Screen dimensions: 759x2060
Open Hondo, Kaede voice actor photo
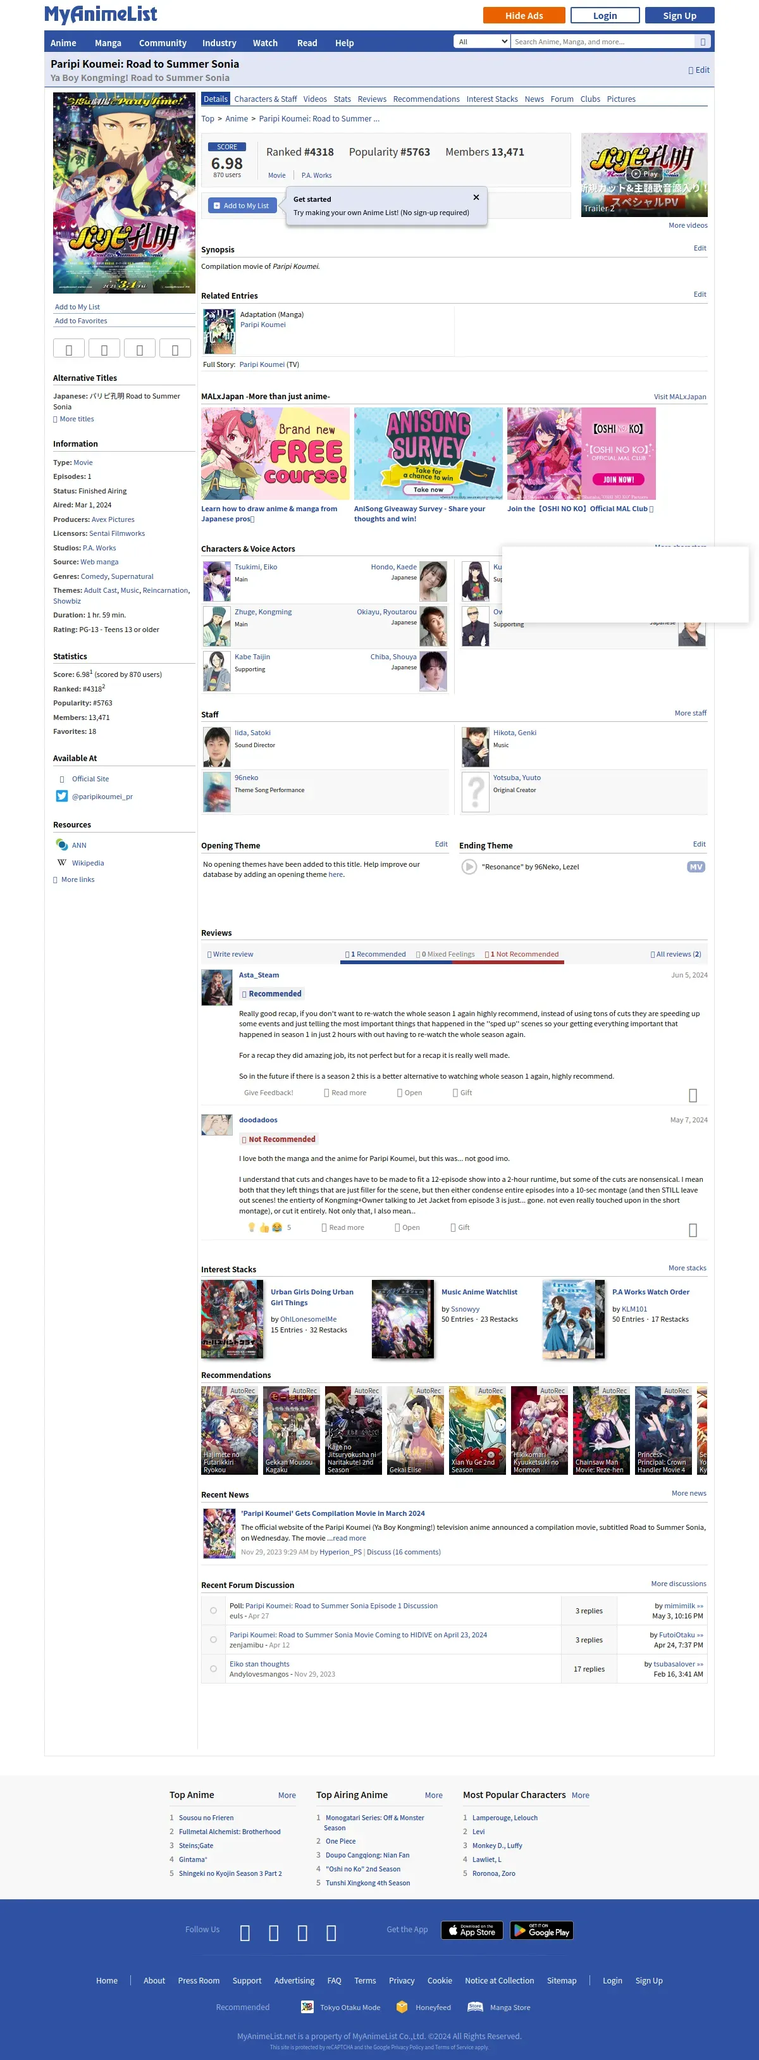tap(433, 581)
